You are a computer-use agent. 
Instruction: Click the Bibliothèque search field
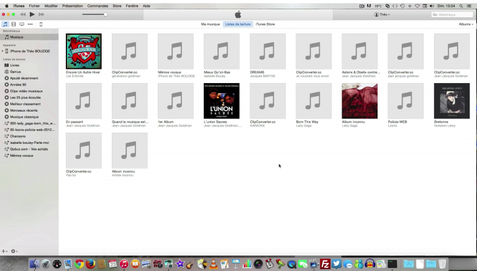[452, 15]
